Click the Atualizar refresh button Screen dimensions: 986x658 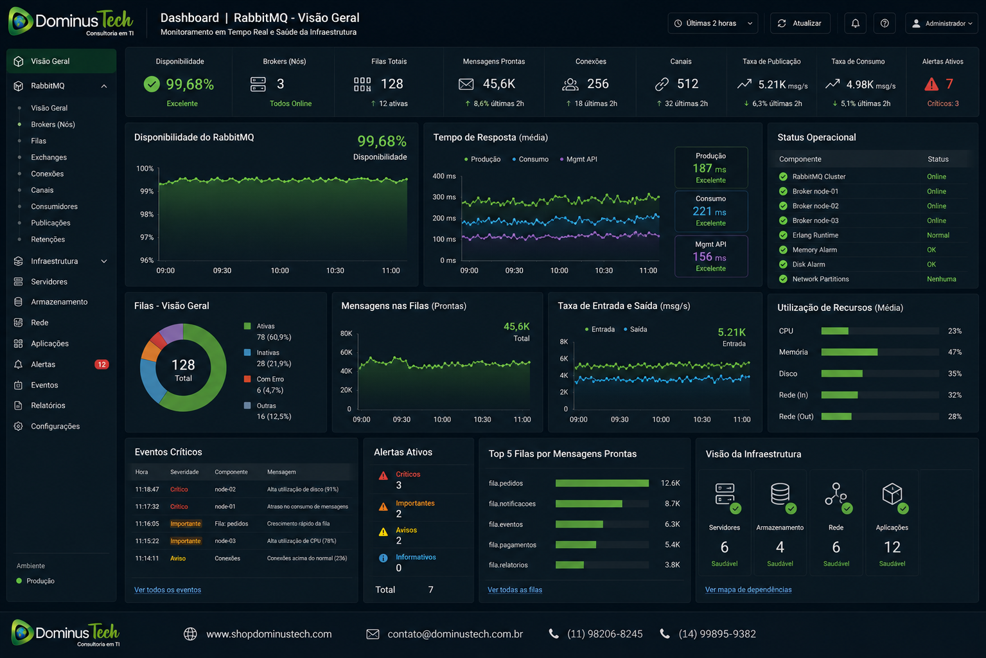[x=800, y=23]
